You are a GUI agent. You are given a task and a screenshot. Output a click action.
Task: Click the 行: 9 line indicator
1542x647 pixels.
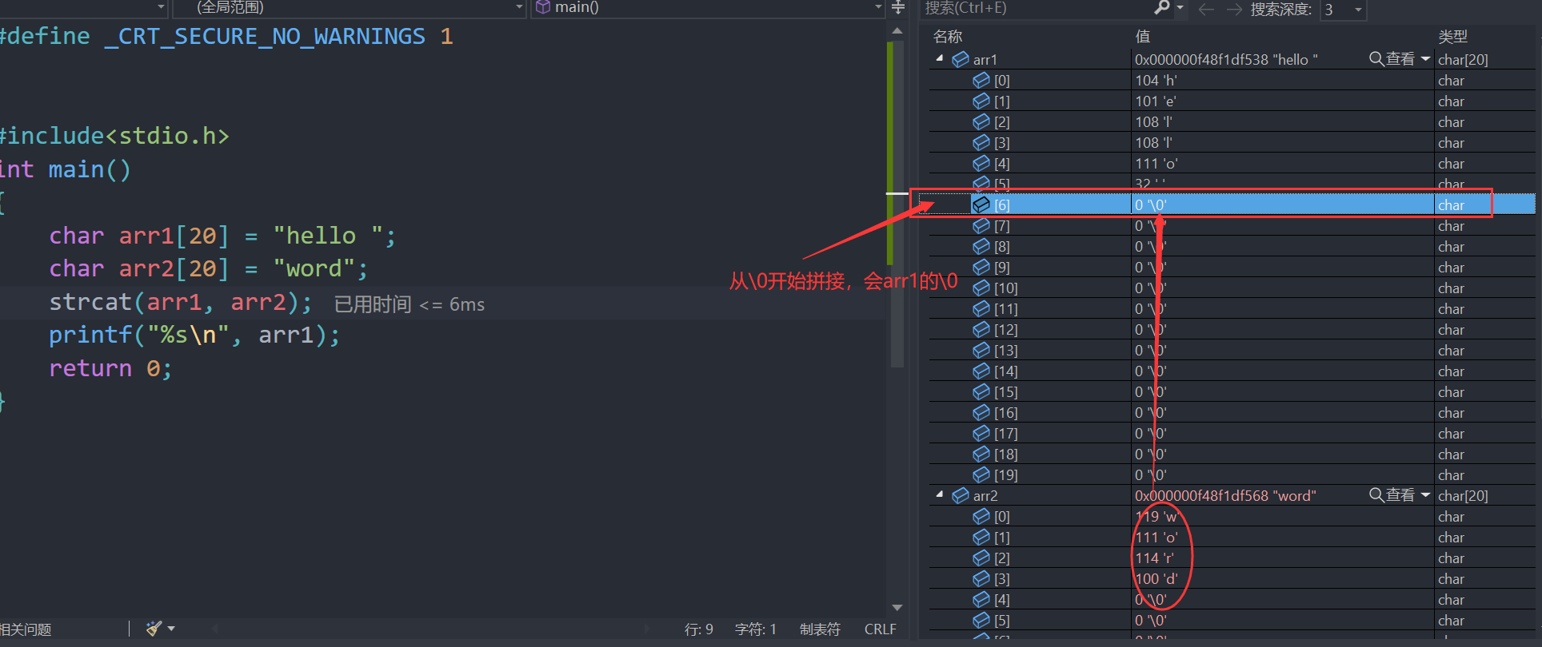pyautogui.click(x=698, y=629)
